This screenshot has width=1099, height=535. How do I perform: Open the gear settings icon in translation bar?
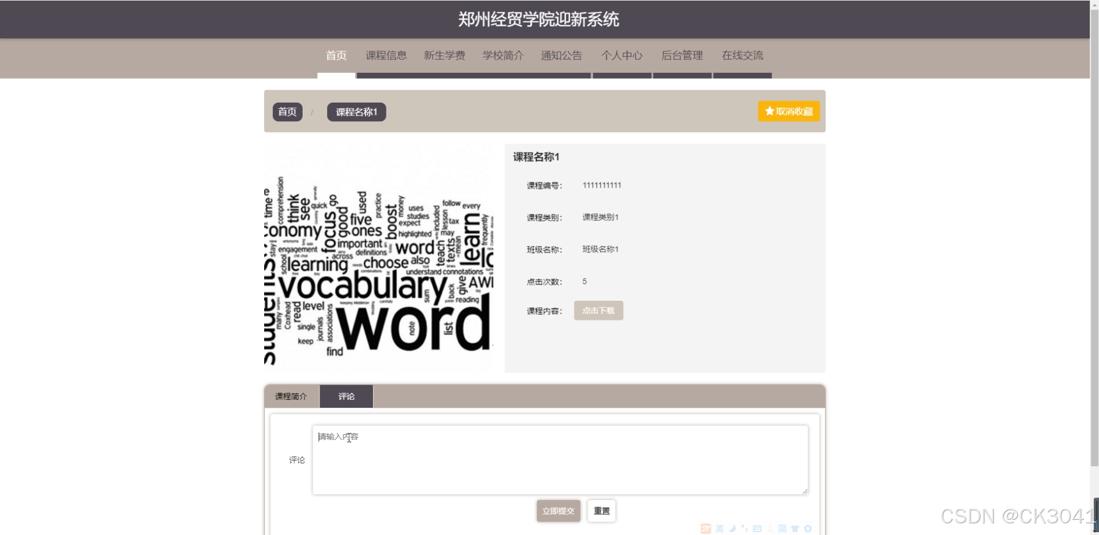click(808, 528)
